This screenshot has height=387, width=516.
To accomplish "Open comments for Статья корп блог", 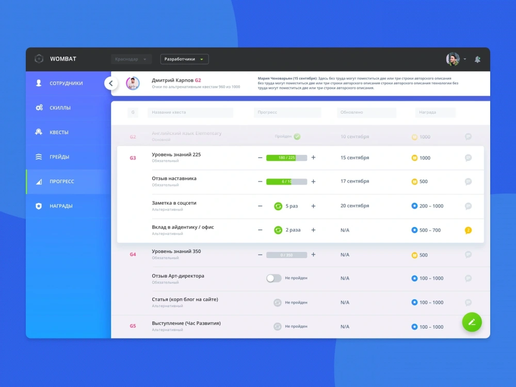I will 468,302.
